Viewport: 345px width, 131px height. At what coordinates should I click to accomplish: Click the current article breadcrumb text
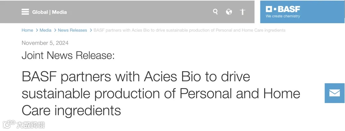tap(189, 30)
